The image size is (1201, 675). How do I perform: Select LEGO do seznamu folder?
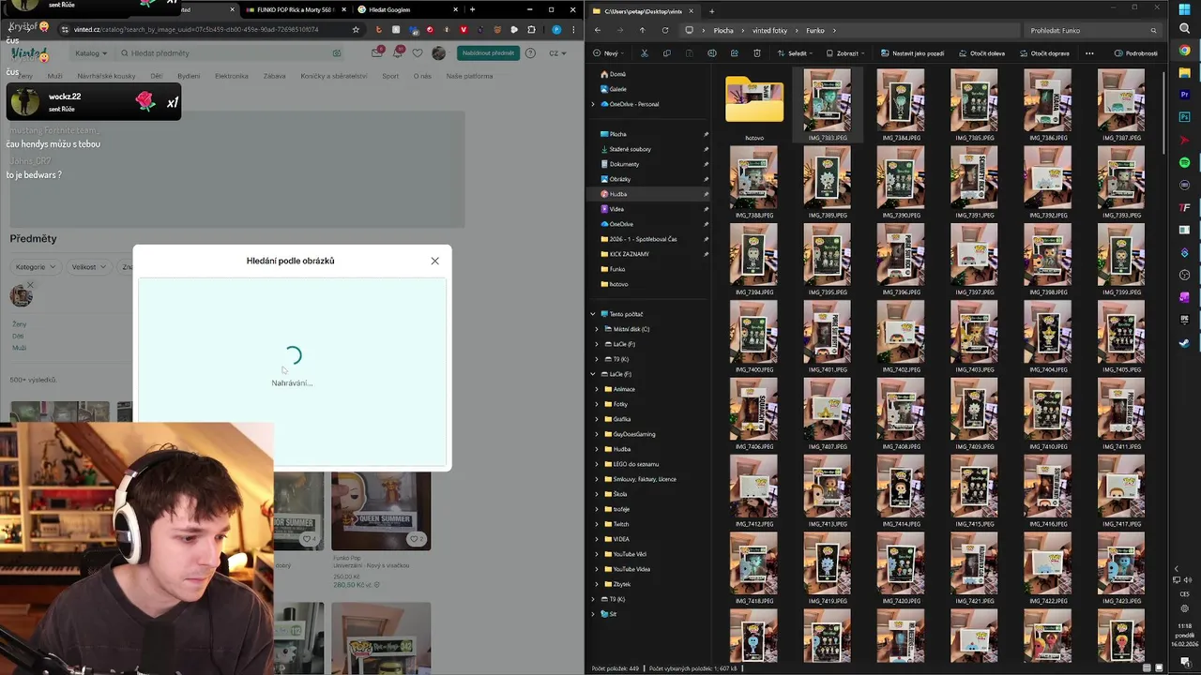pyautogui.click(x=635, y=464)
